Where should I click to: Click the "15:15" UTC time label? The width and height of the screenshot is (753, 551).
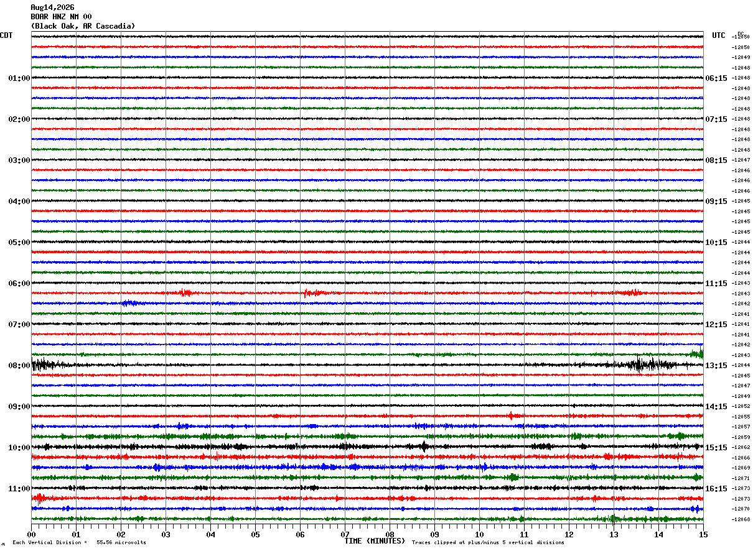pos(716,448)
